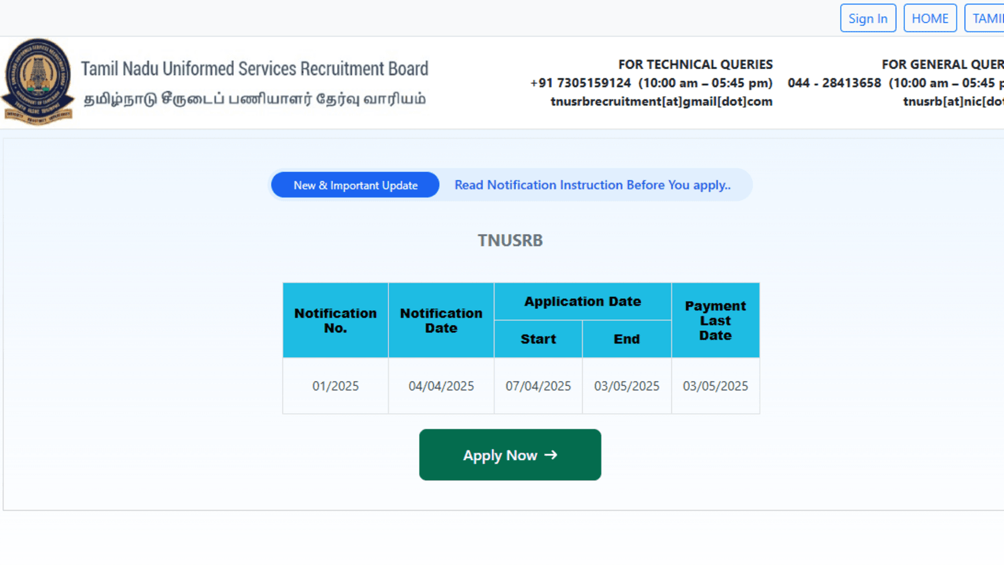Select the Notification Date column header
Screen dimensions: 1004x565
[441, 320]
